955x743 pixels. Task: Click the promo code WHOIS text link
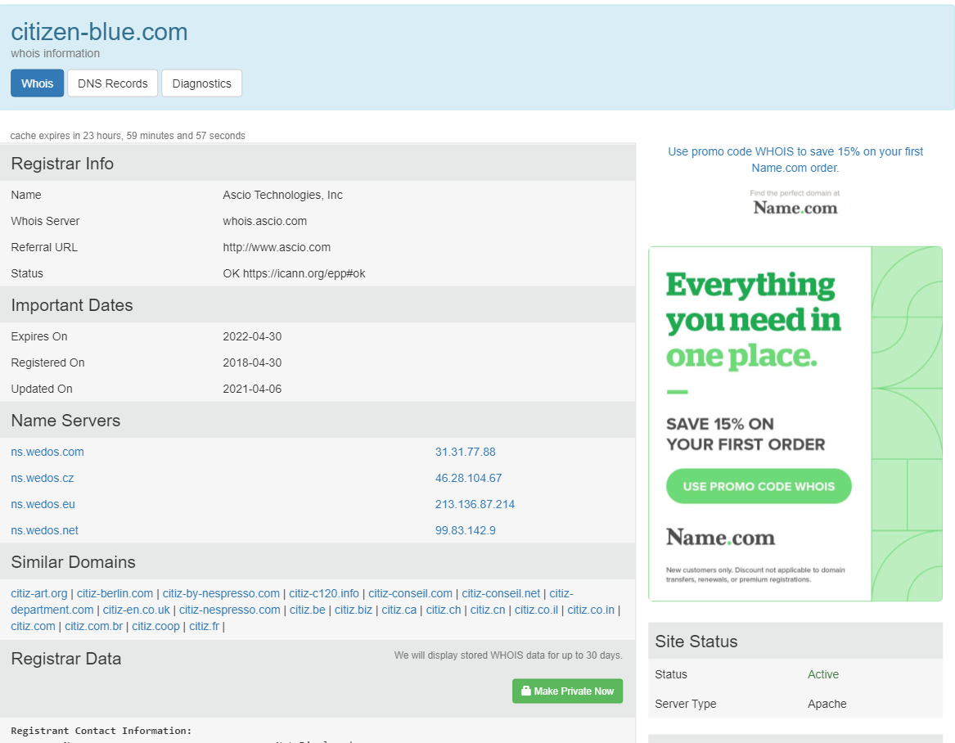click(x=795, y=160)
